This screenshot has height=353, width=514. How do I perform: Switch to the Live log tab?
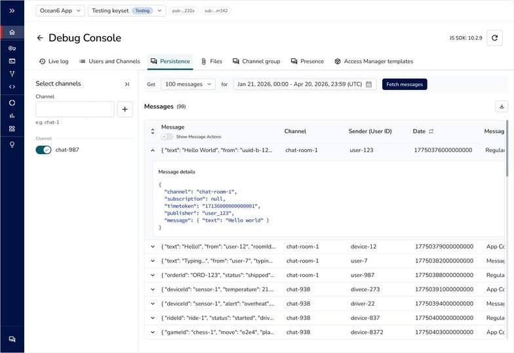coord(54,62)
